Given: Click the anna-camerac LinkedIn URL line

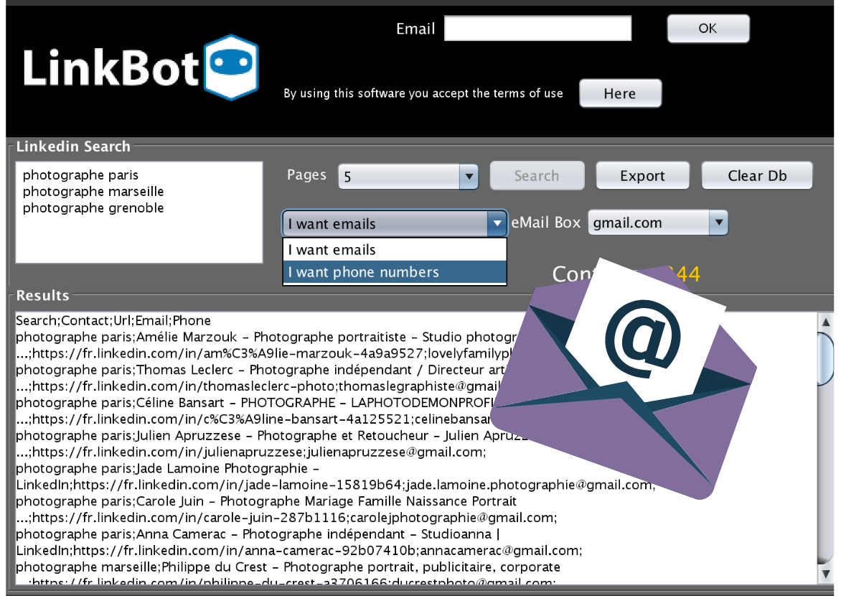Looking at the screenshot, I should pyautogui.click(x=299, y=550).
